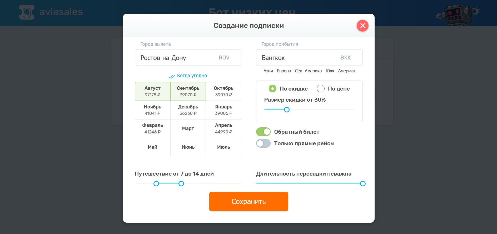Click the robot mascot icon
497x234 pixels.
457,15
